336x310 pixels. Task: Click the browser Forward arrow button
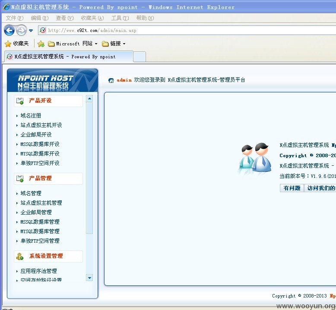21,30
